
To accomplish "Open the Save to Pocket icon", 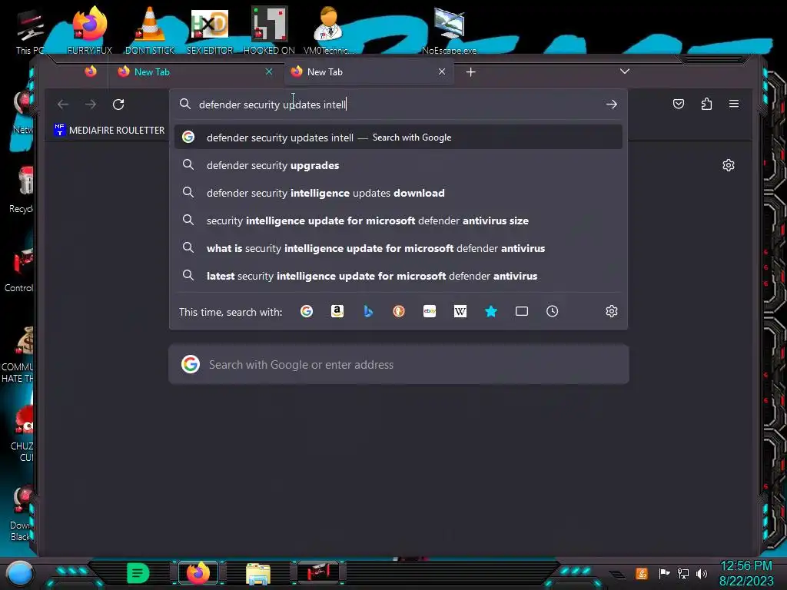I will click(679, 104).
